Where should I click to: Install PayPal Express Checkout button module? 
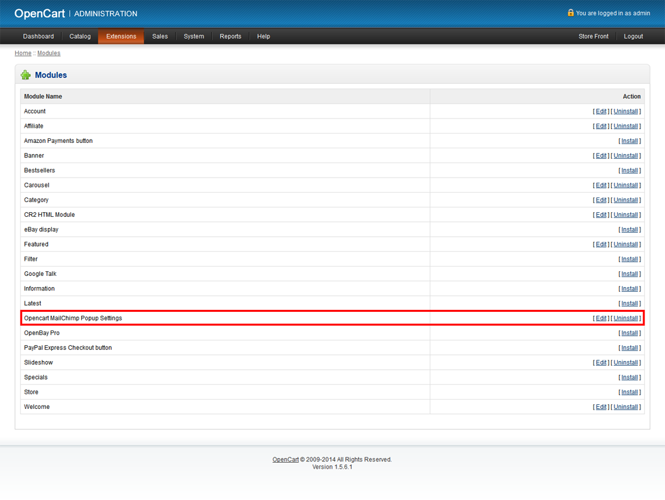point(629,348)
